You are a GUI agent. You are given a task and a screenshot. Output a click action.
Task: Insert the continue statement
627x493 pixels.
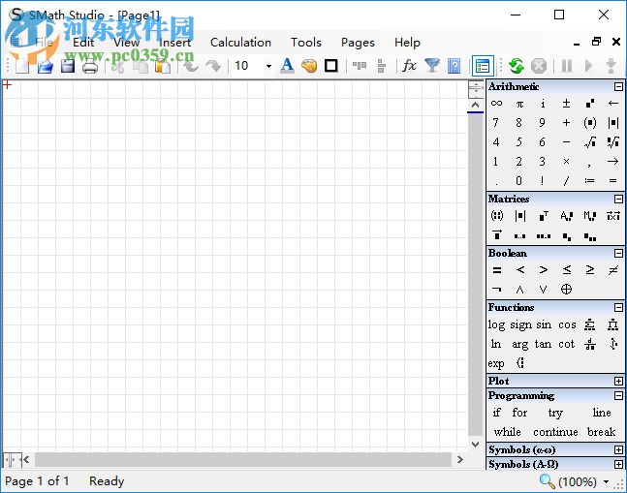(555, 432)
